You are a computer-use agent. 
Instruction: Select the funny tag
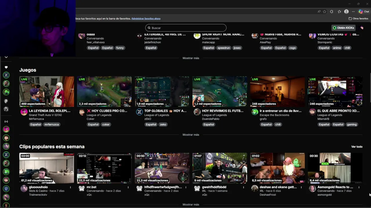tap(120, 48)
